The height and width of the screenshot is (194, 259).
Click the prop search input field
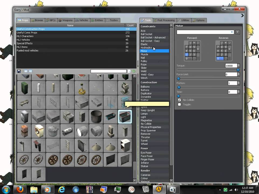click(108, 71)
